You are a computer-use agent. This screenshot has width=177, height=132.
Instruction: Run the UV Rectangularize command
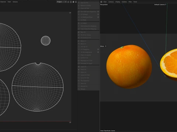pos(87,52)
